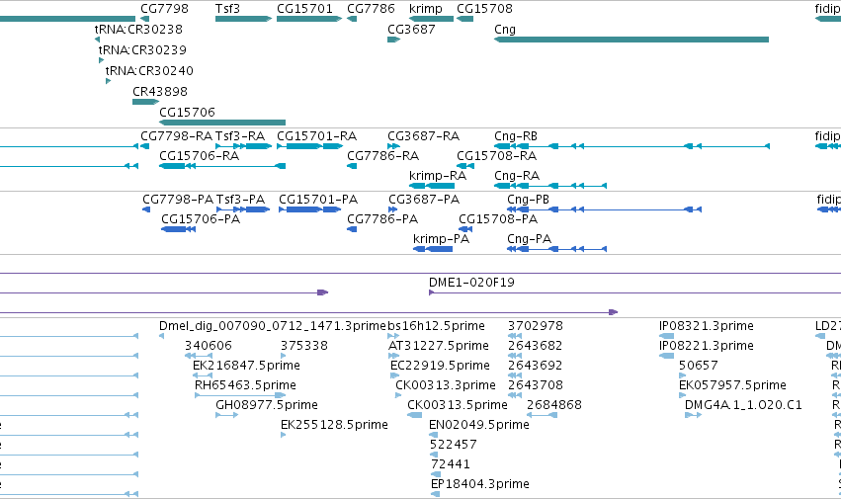The height and width of the screenshot is (499, 841).
Task: Click the krimp-RA transcript label
Action: [438, 176]
